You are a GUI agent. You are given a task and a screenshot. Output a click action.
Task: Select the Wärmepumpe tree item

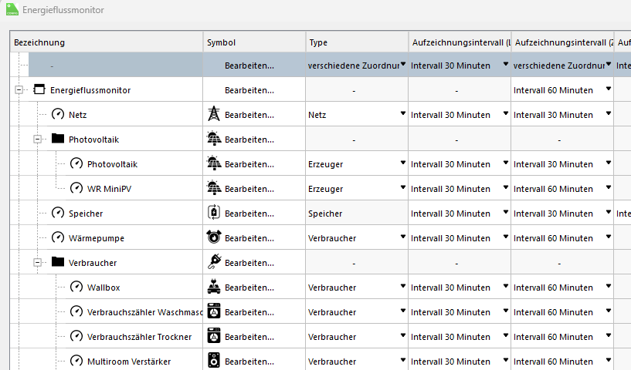pos(97,238)
